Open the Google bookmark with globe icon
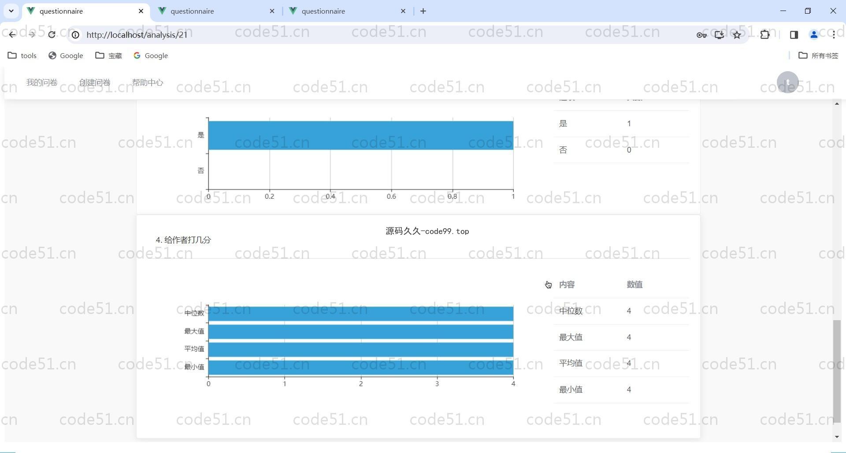 click(66, 55)
